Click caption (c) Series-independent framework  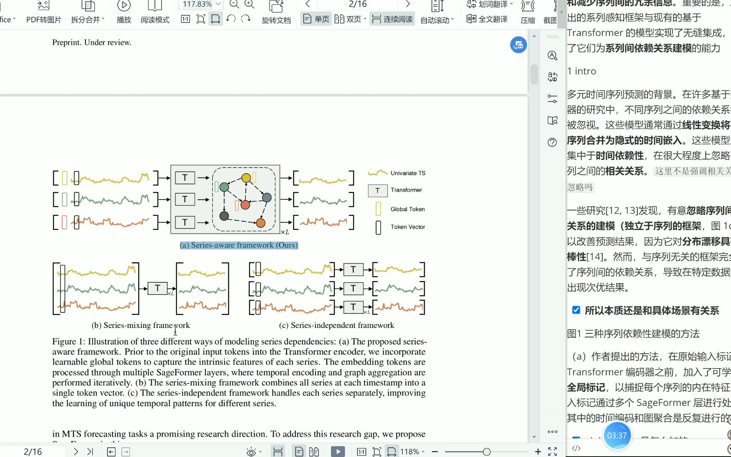coord(337,325)
